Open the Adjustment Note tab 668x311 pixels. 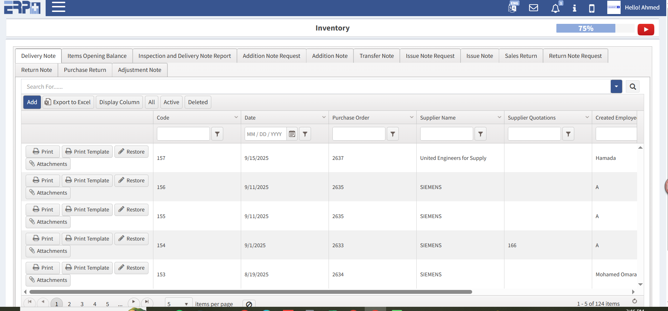(139, 70)
